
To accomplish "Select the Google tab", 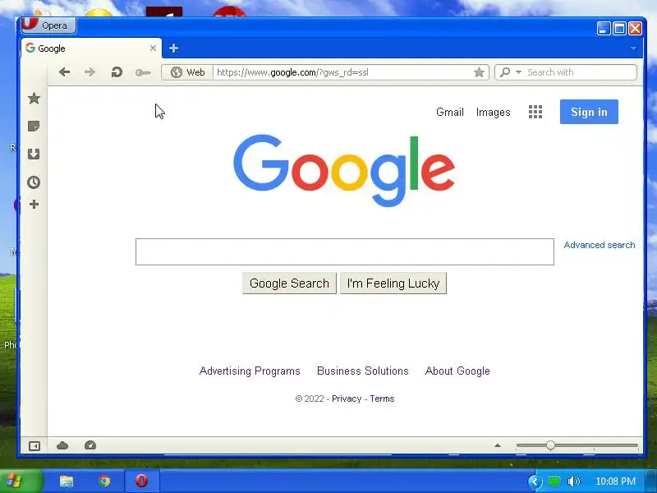I will (90, 48).
